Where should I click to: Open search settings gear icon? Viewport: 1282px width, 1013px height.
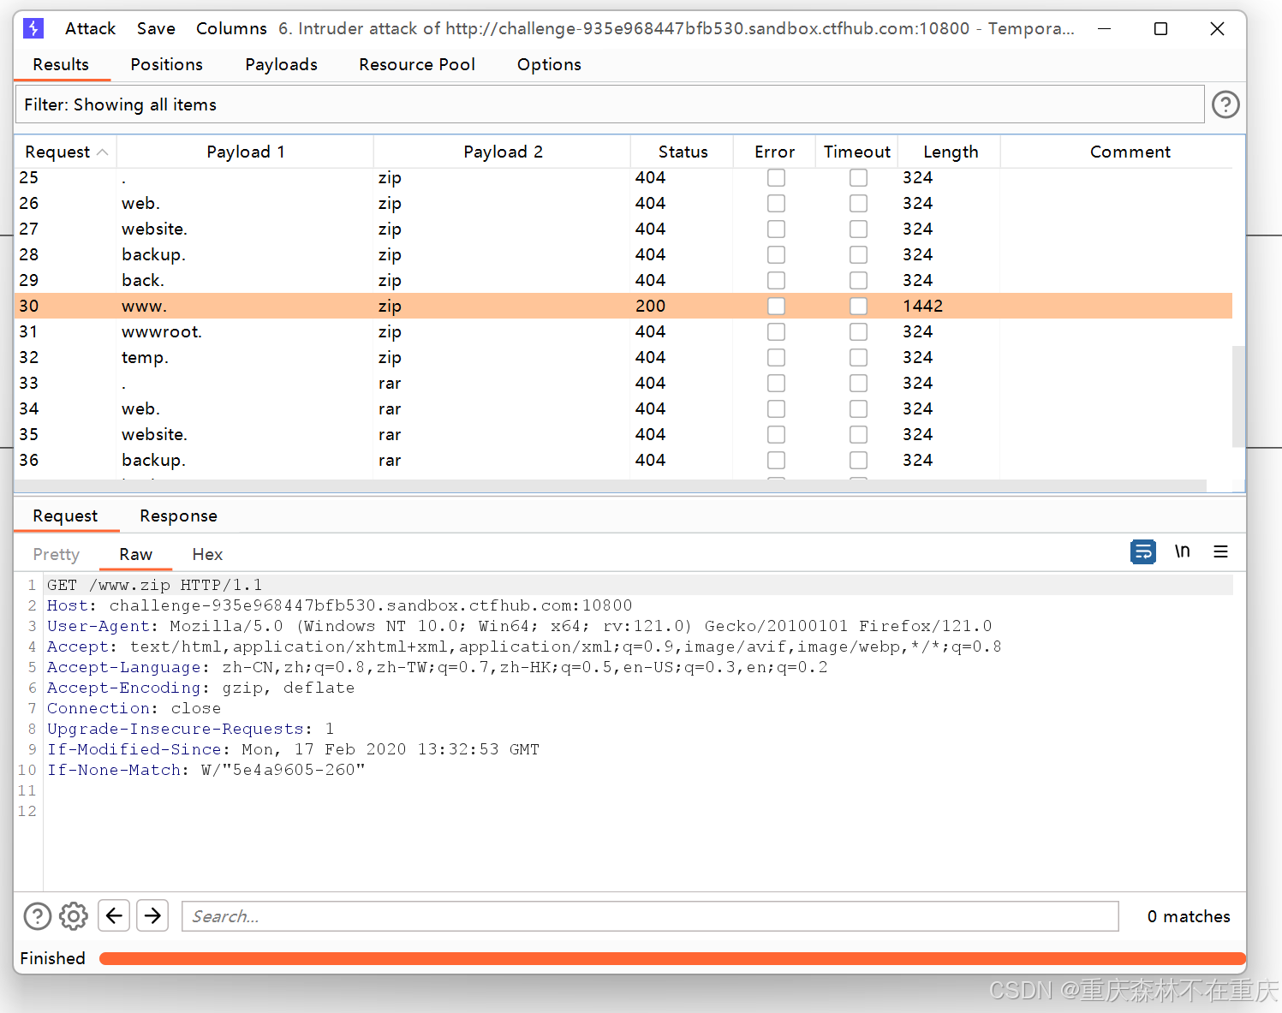pyautogui.click(x=74, y=916)
